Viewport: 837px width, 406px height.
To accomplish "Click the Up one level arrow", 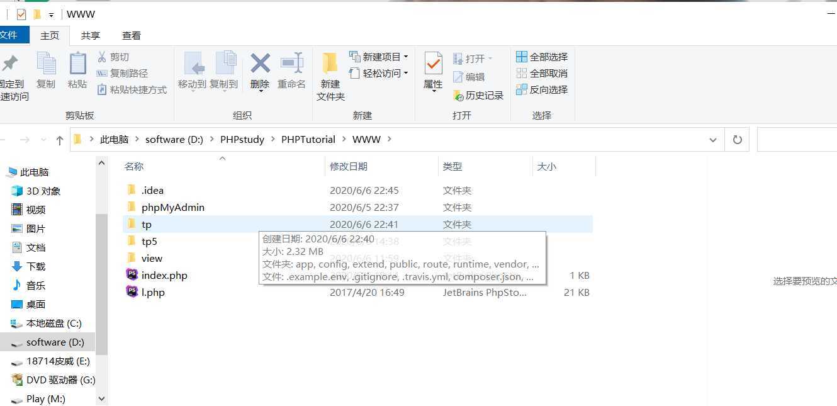I will (x=60, y=140).
